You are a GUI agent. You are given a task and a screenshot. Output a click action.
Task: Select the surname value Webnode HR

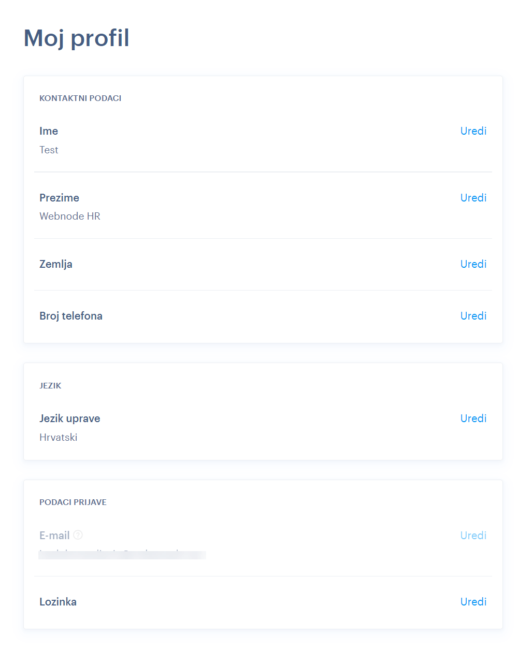pos(70,216)
